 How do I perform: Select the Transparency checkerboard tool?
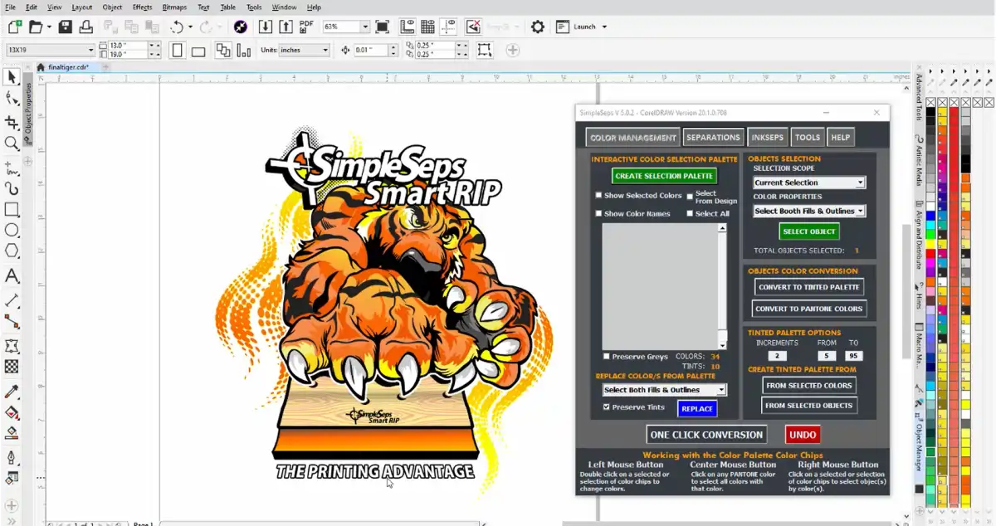click(12, 366)
